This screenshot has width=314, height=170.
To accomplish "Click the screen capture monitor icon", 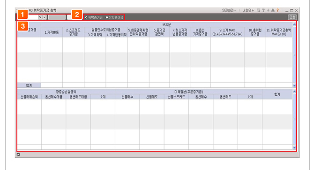I will coord(259,10).
